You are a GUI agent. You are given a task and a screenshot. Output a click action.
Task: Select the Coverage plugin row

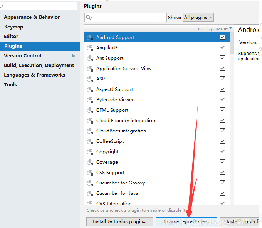(157, 162)
